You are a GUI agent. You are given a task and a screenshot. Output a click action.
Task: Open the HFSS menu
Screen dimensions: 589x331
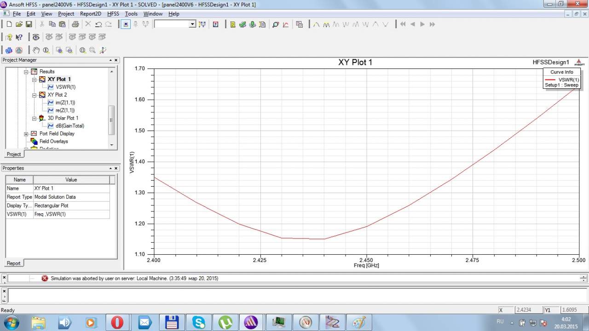pos(113,14)
